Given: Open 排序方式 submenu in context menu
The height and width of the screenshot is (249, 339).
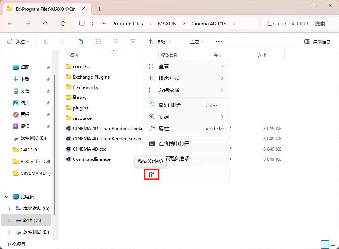Looking at the screenshot, I should (186, 78).
